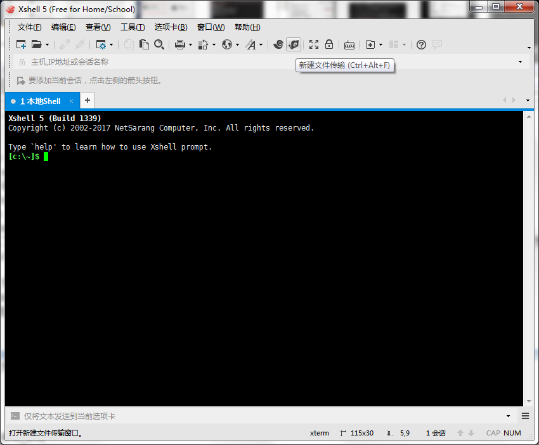The width and height of the screenshot is (539, 445).
Task: Click the status bar up arrow icon
Action: click(460, 433)
